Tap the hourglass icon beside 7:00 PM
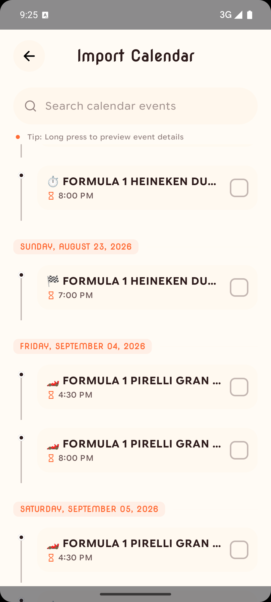The height and width of the screenshot is (602, 271). 51,295
